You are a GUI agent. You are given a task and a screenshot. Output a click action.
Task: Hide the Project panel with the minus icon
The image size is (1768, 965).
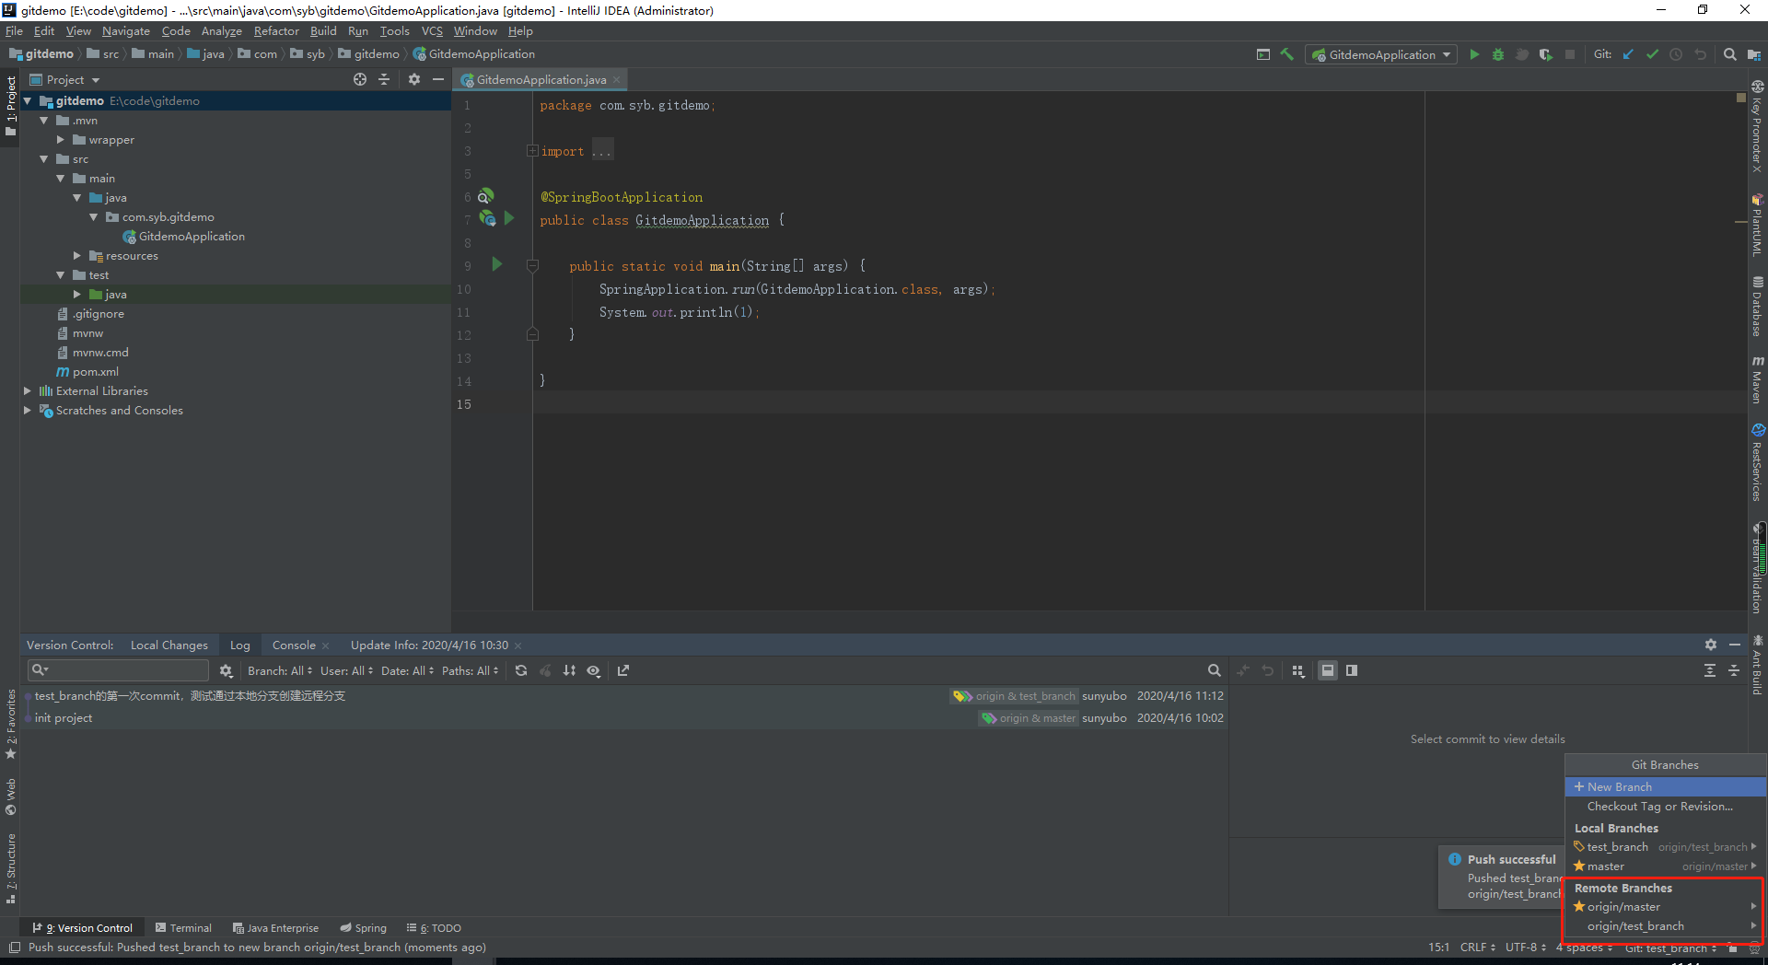438,79
